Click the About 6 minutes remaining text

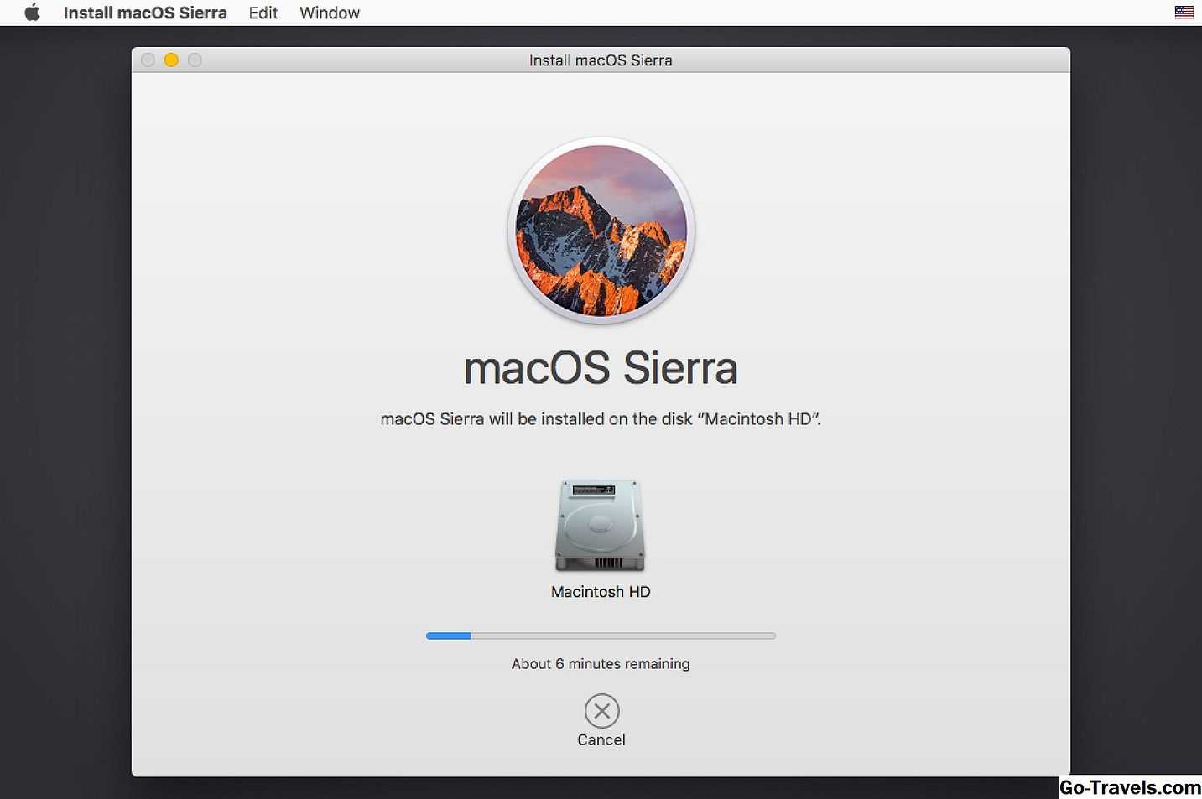pyautogui.click(x=601, y=664)
